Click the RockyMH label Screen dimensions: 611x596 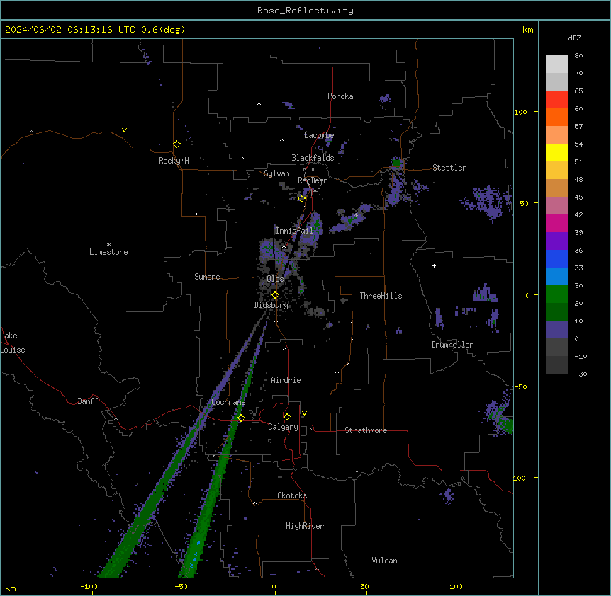coord(174,161)
